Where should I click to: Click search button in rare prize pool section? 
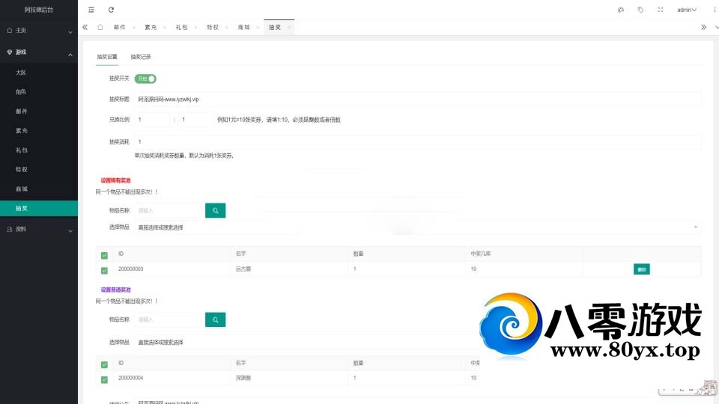tap(215, 210)
